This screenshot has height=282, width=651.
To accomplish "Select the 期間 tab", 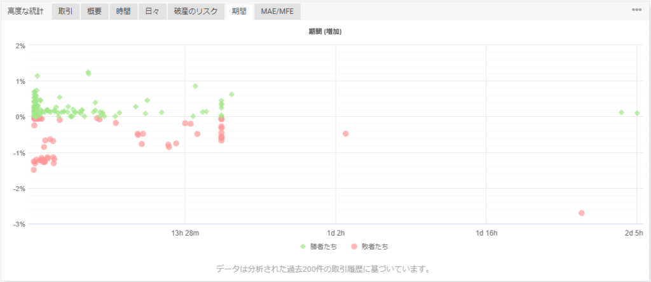I will 240,11.
